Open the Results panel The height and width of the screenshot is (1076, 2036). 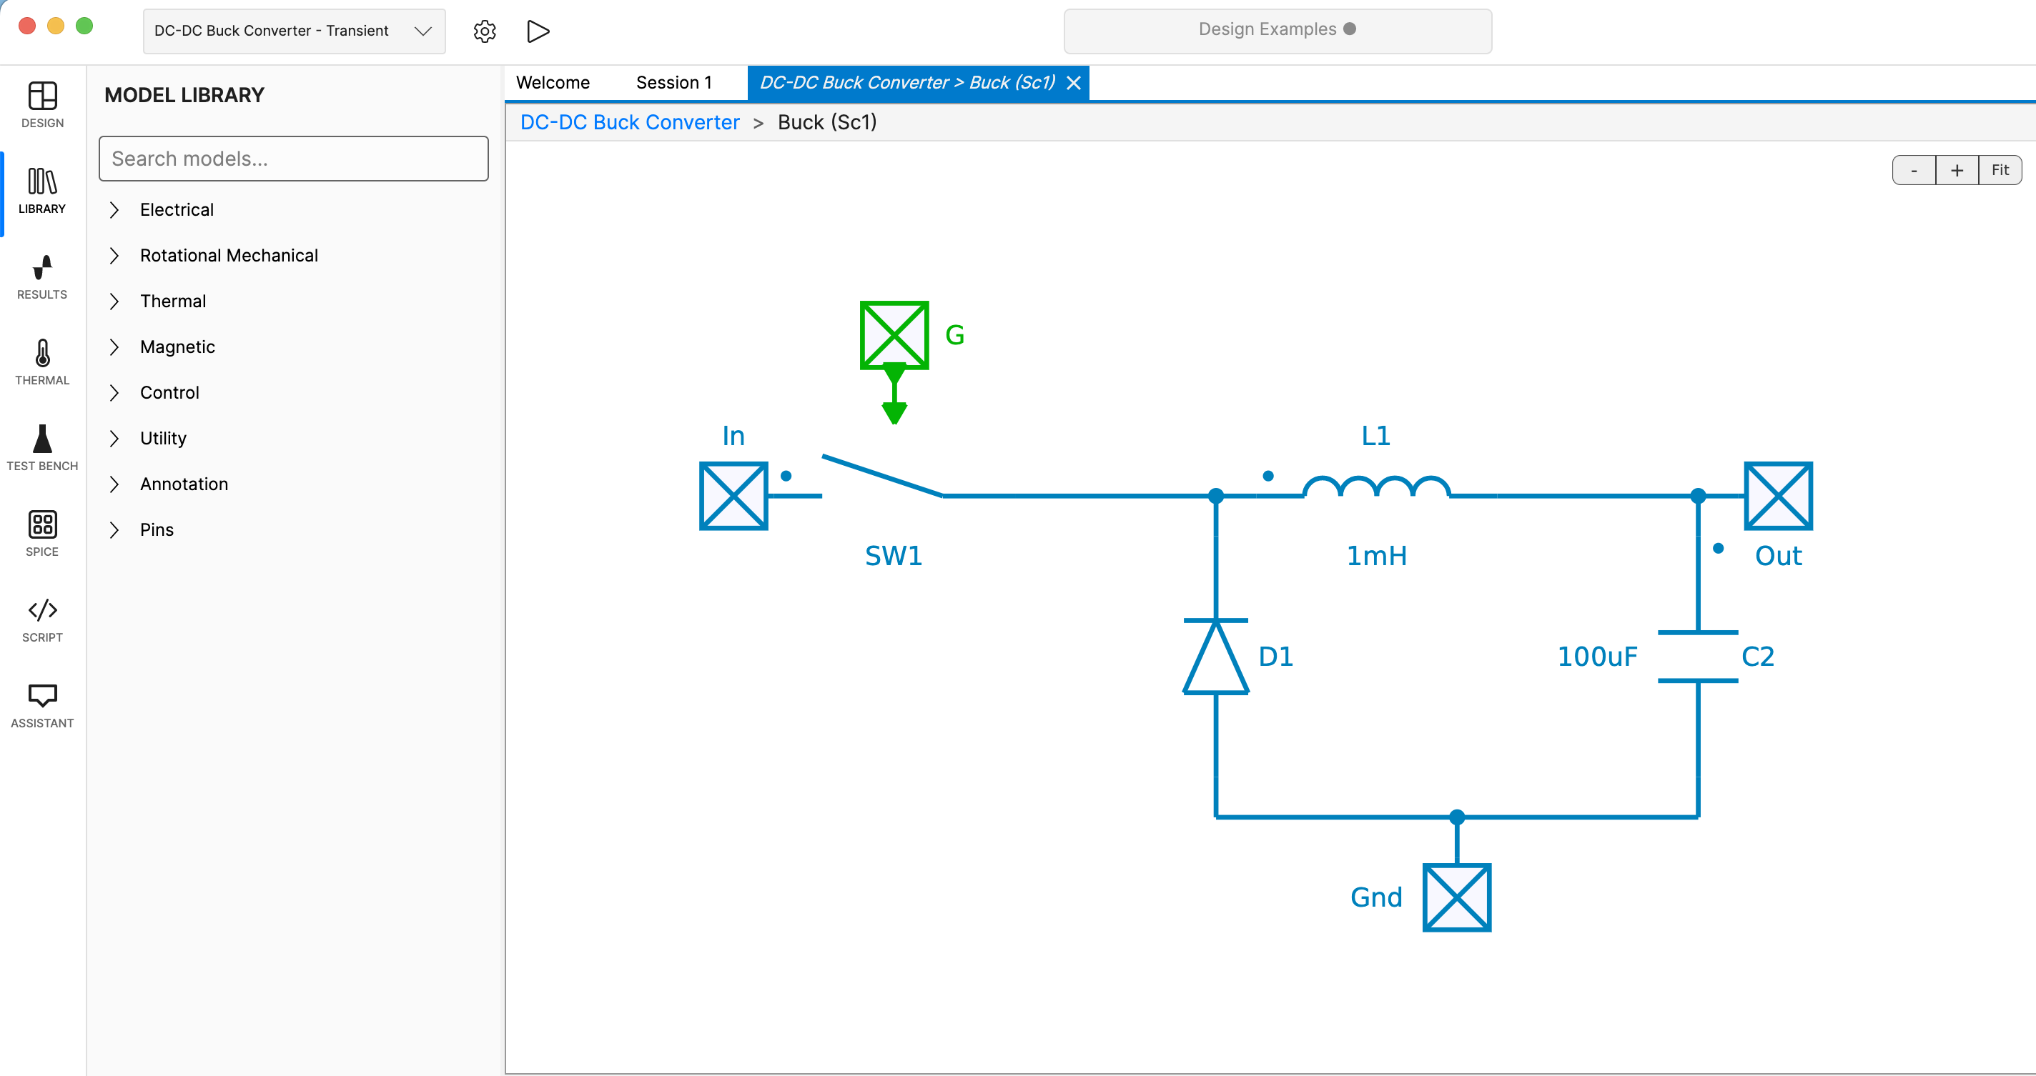(x=42, y=277)
